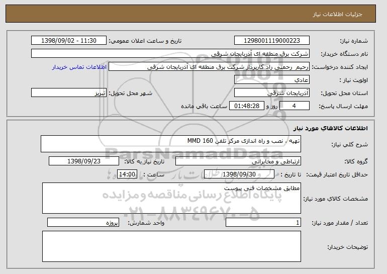Click the label واحد شمارش
This screenshot has width=387, height=274.
coord(146,223)
